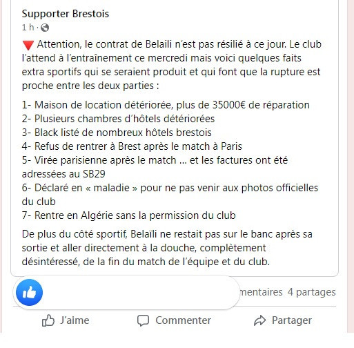The image size is (354, 348).
Task: Click the globe public-privacy icon
Action: pyautogui.click(x=45, y=28)
